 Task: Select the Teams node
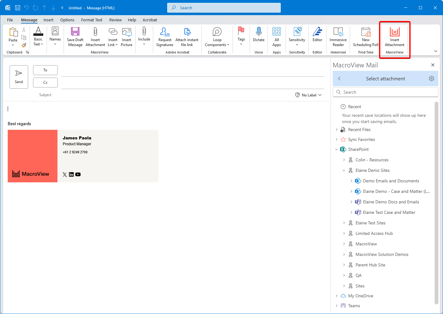pos(354,306)
